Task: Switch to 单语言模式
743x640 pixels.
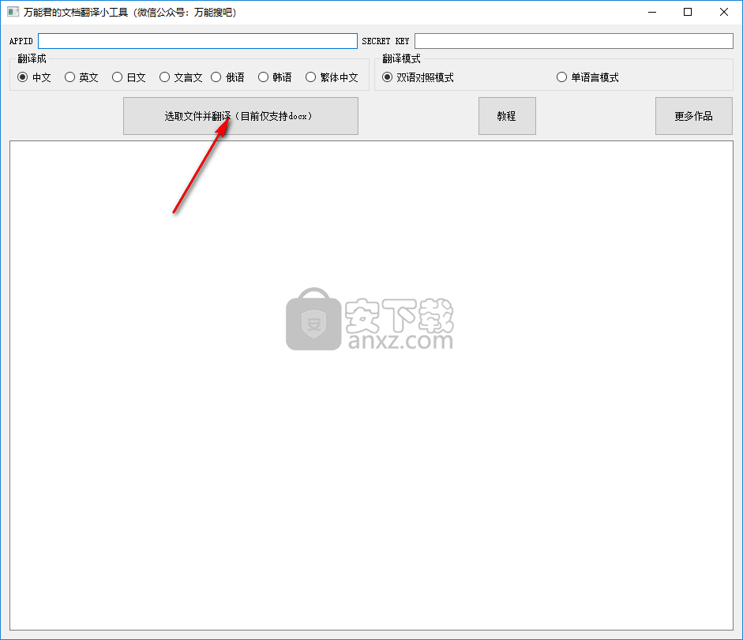Action: point(587,77)
